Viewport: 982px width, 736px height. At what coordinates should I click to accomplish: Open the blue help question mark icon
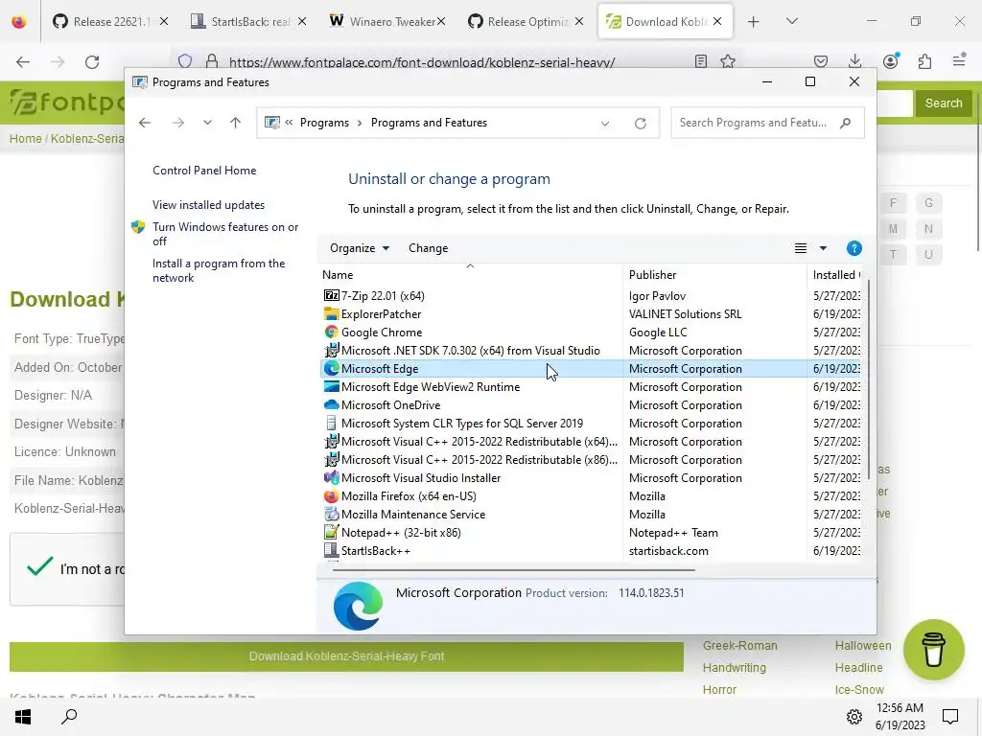point(853,248)
